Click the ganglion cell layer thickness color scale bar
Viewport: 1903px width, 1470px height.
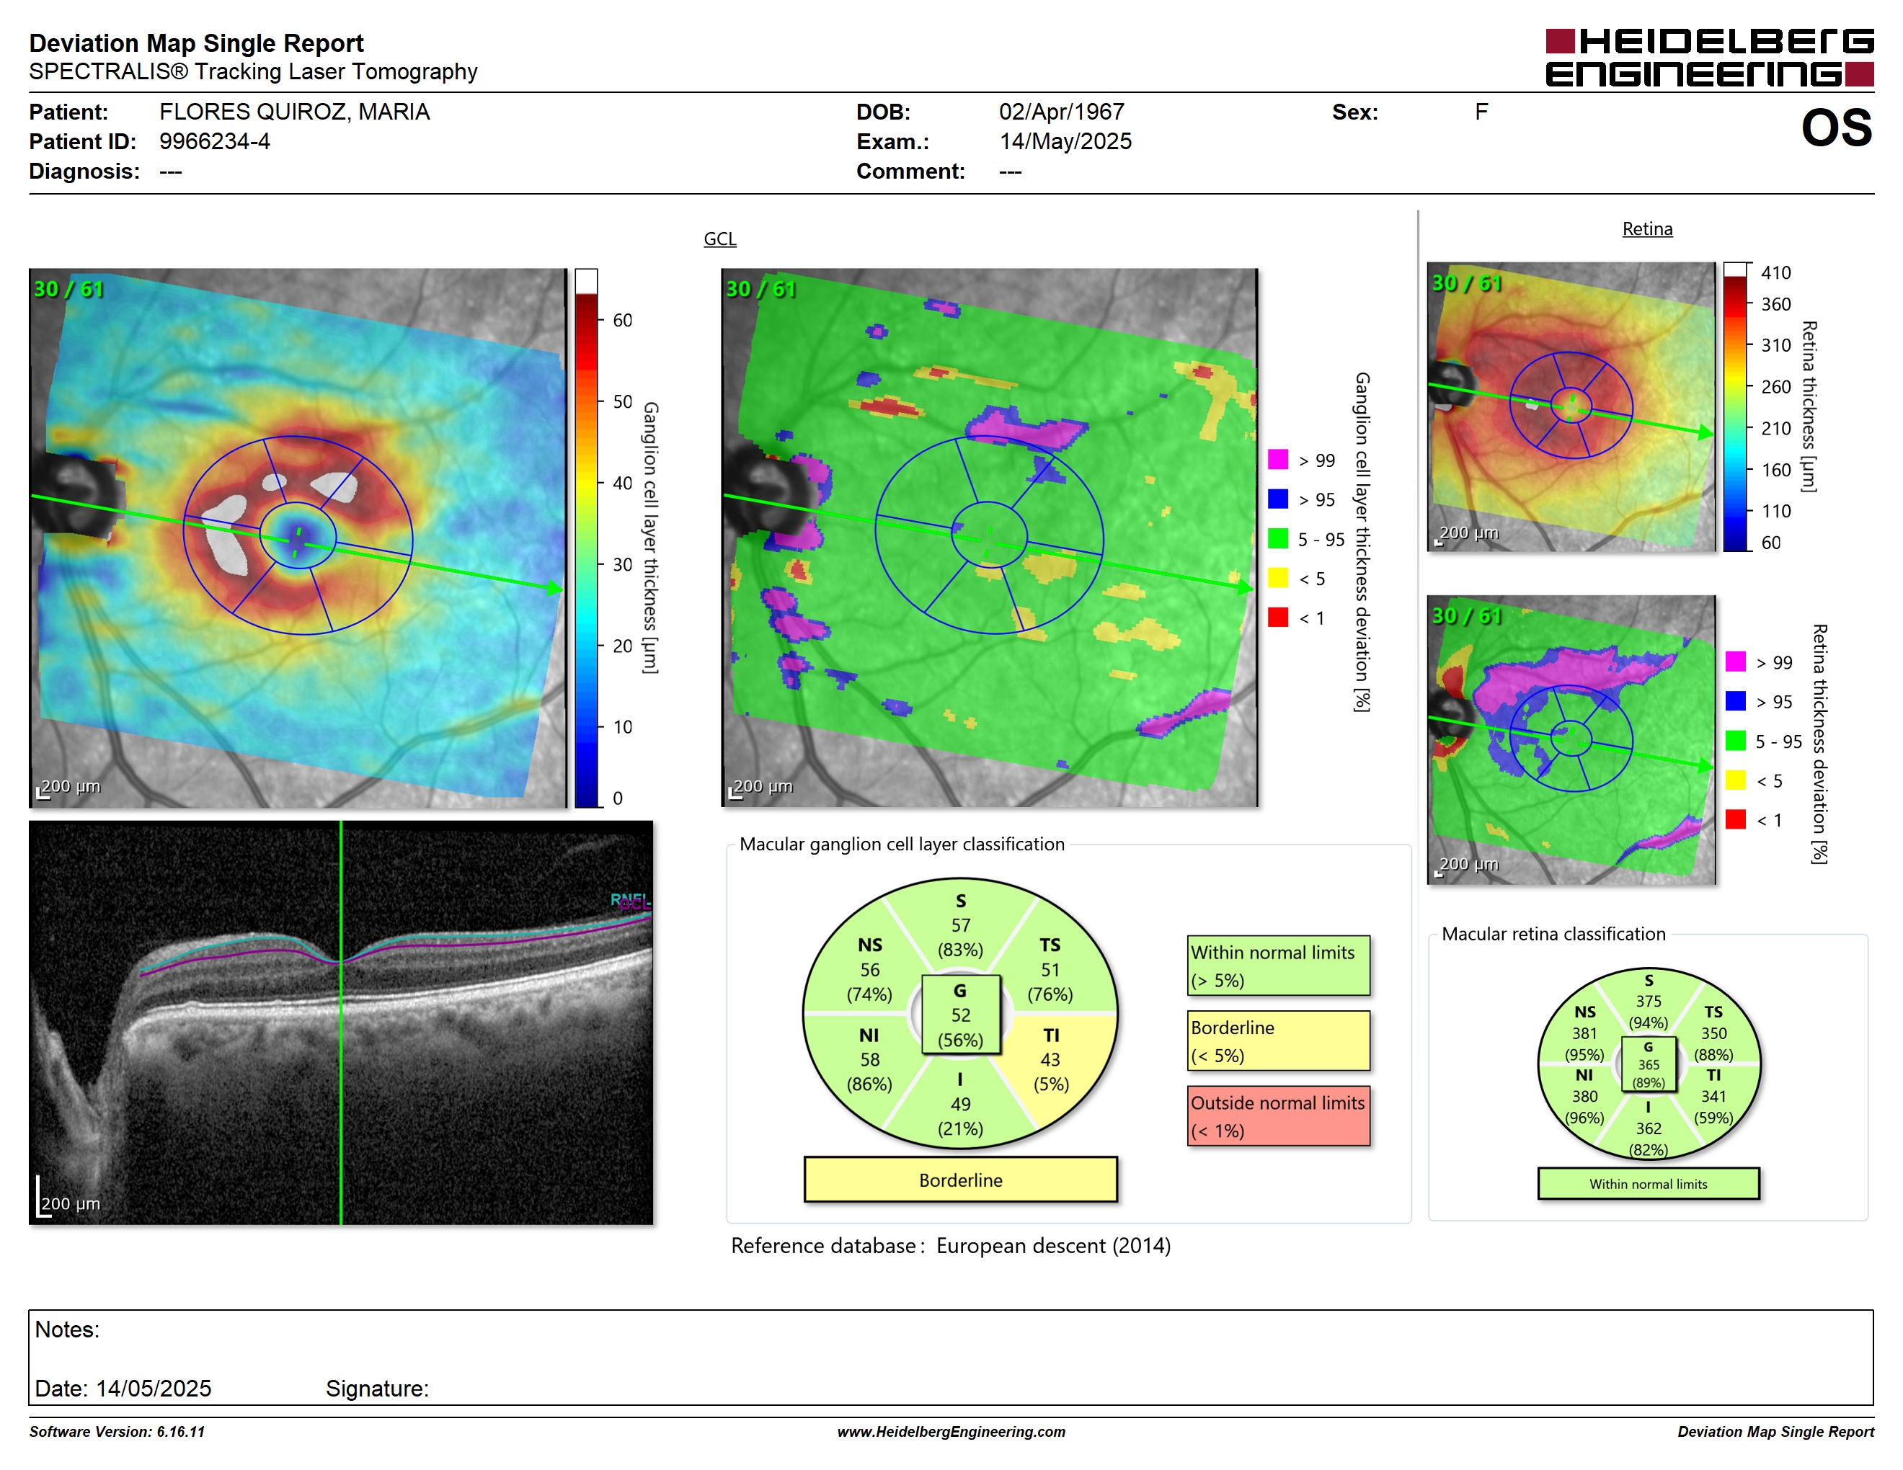(x=587, y=538)
